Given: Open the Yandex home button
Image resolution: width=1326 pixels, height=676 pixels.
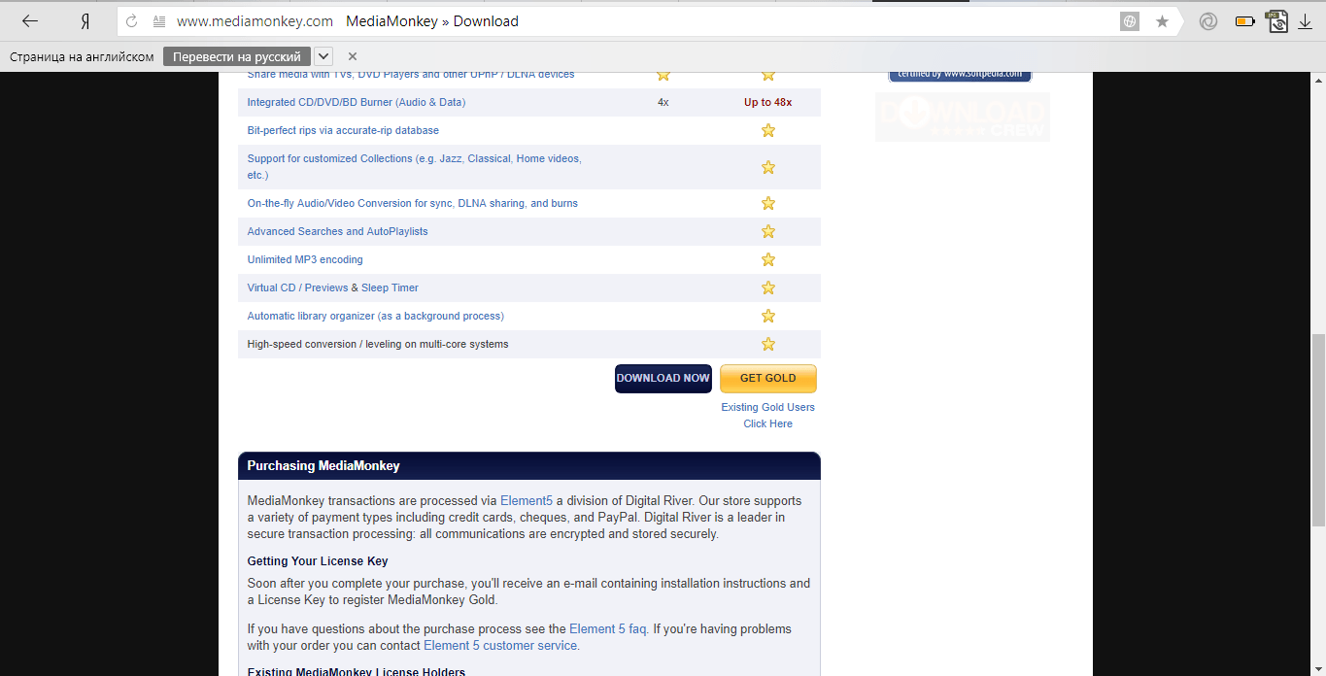Looking at the screenshot, I should tap(85, 21).
